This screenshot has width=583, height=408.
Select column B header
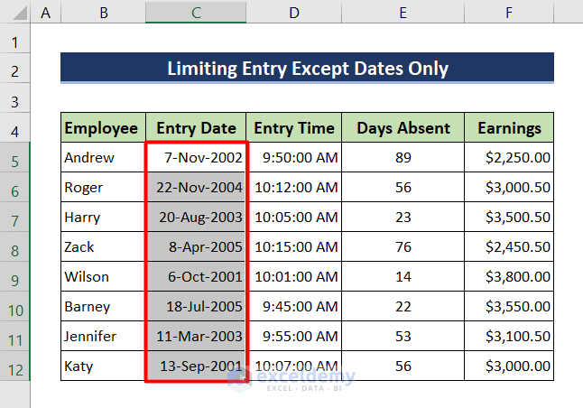[x=101, y=14]
